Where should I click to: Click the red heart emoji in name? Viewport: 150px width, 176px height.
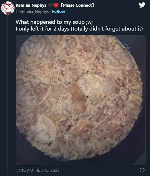click(x=56, y=5)
